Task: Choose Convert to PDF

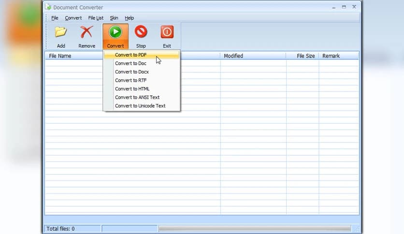Action: [142, 55]
